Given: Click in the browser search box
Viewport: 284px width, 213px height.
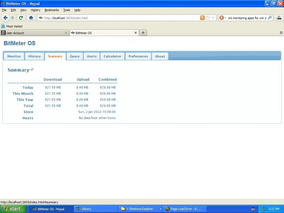Looking at the screenshot, I should click(247, 18).
